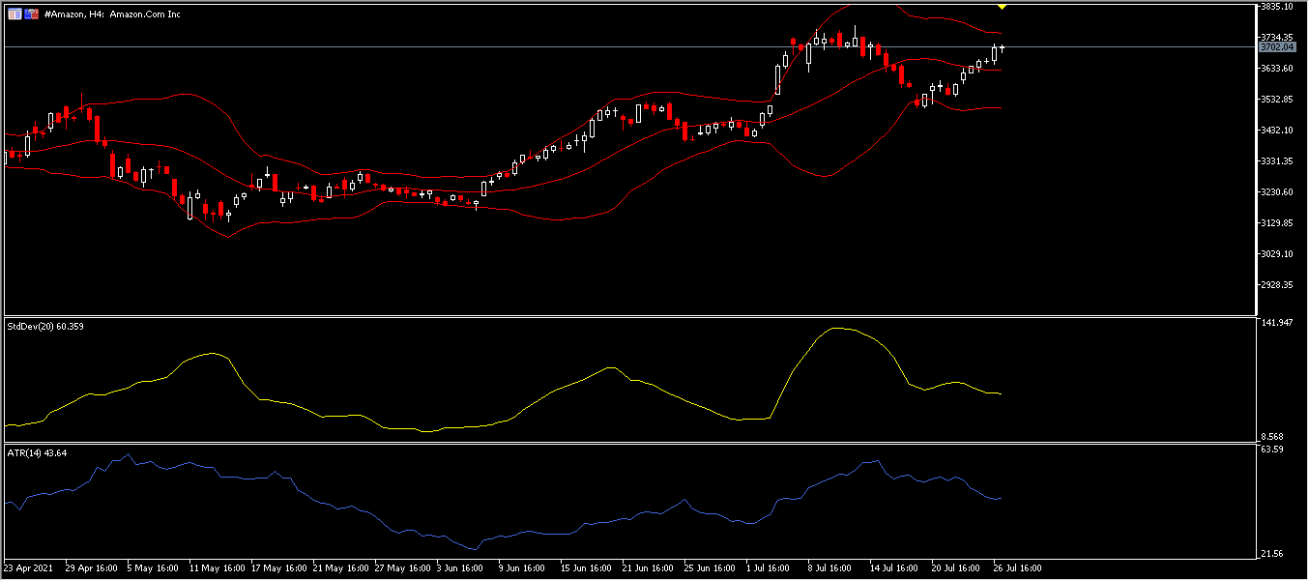Select the ATR(14) 43.64 indicator label
This screenshot has width=1309, height=581.
[38, 452]
